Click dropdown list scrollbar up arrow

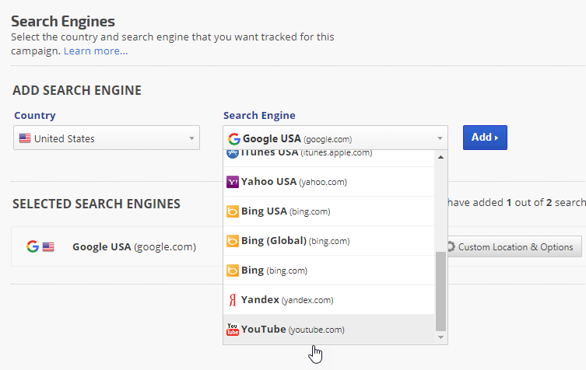click(440, 157)
